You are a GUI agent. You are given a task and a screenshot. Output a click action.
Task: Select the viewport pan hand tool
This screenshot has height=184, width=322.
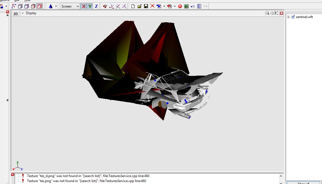tap(272, 13)
